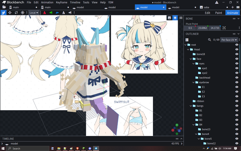241x151 pixels.
Task: Switch to Paint mode
Action: click(x=218, y=13)
